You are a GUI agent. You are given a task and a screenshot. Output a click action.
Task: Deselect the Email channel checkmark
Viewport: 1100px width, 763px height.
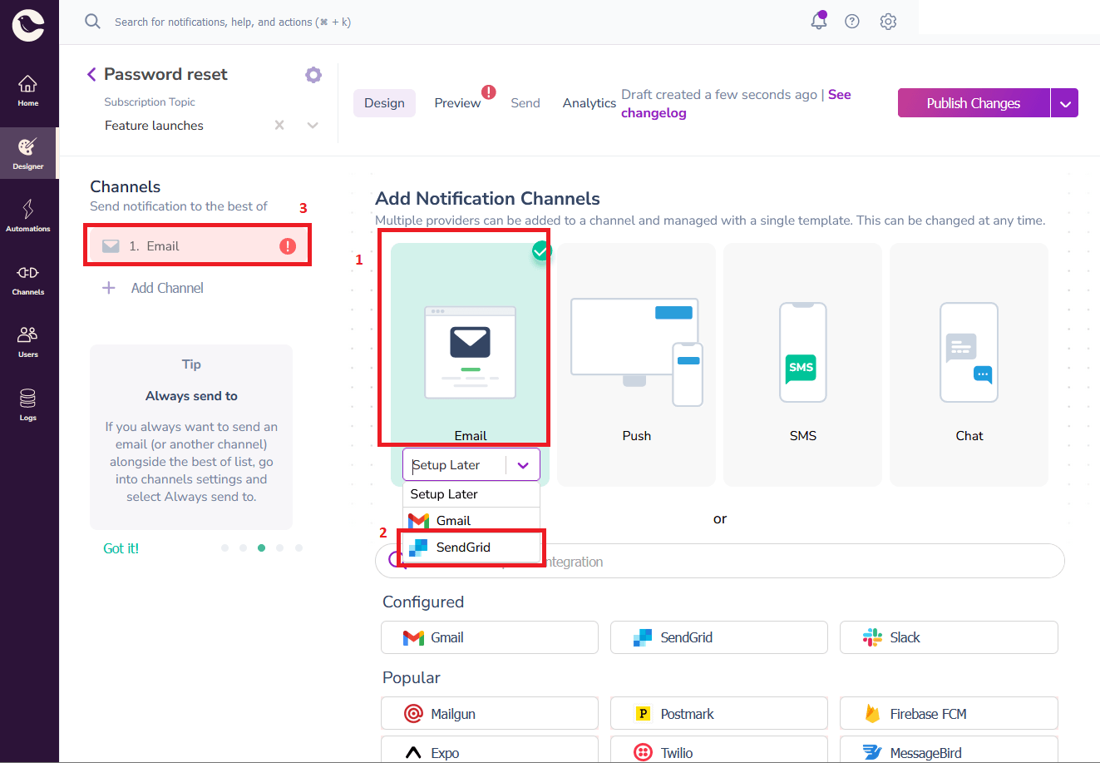pyautogui.click(x=540, y=250)
